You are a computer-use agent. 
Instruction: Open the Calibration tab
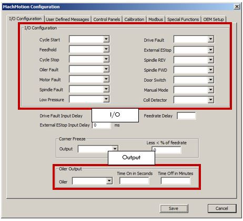[134, 20]
